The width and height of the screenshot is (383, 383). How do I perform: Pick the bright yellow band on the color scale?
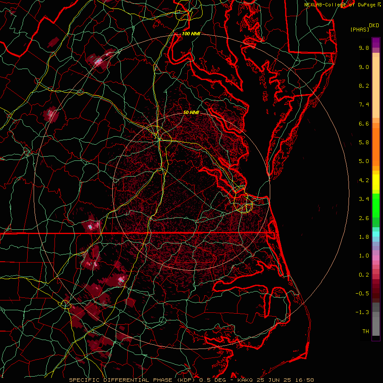[376, 182]
